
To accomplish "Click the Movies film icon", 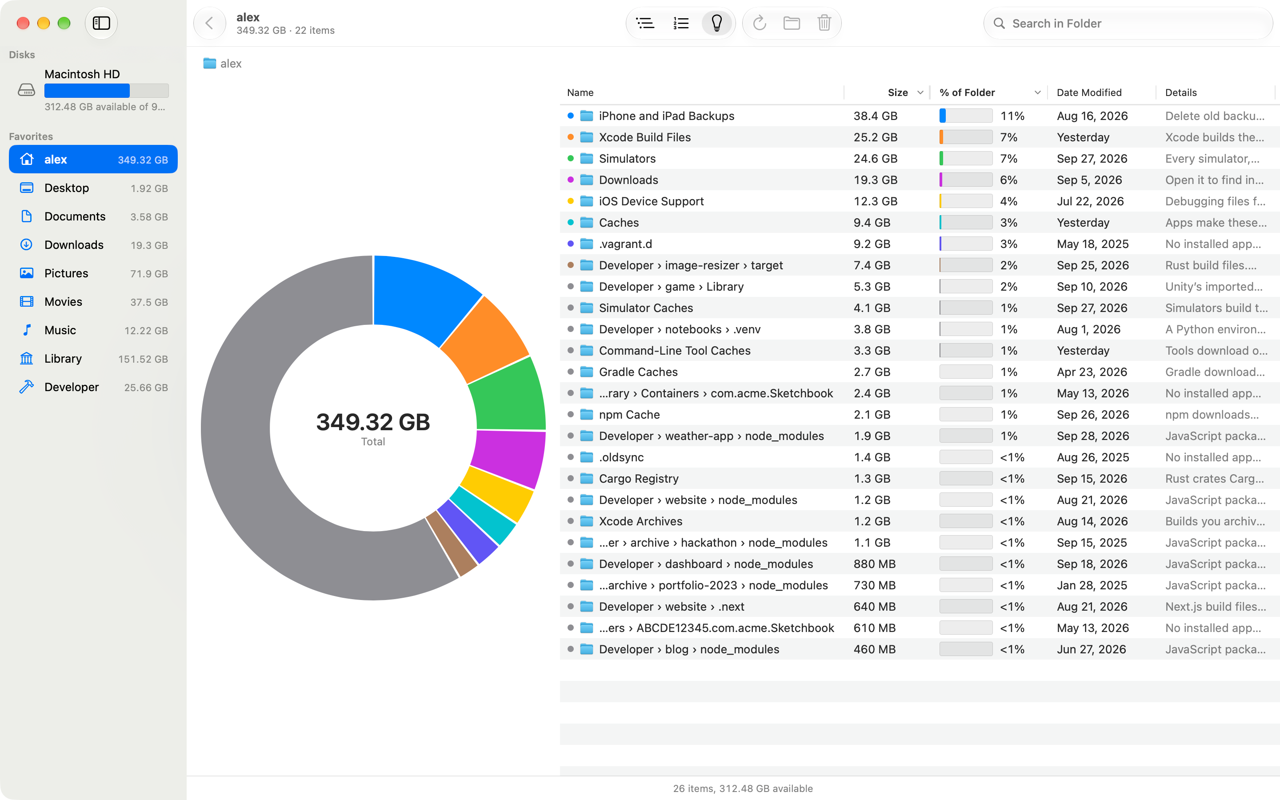I will (x=27, y=302).
